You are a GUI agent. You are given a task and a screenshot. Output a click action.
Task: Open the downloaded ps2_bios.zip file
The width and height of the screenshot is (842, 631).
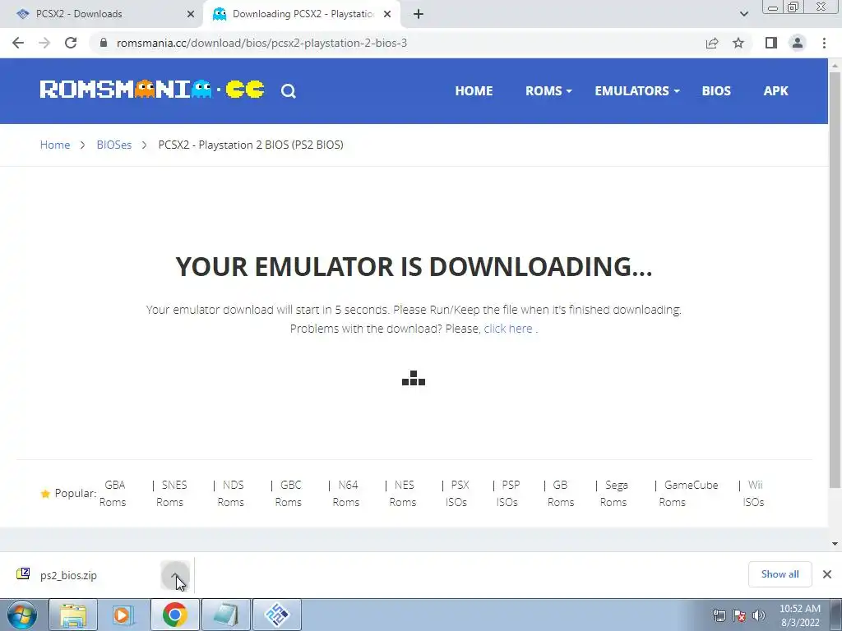pyautogui.click(x=68, y=575)
